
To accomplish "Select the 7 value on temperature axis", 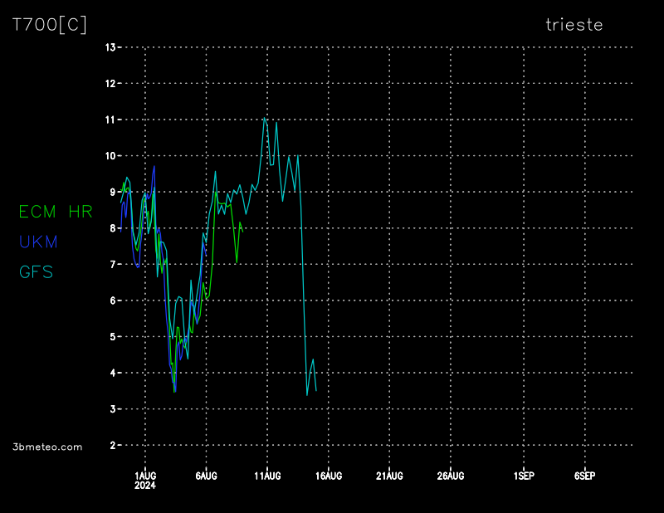I will 111,264.
